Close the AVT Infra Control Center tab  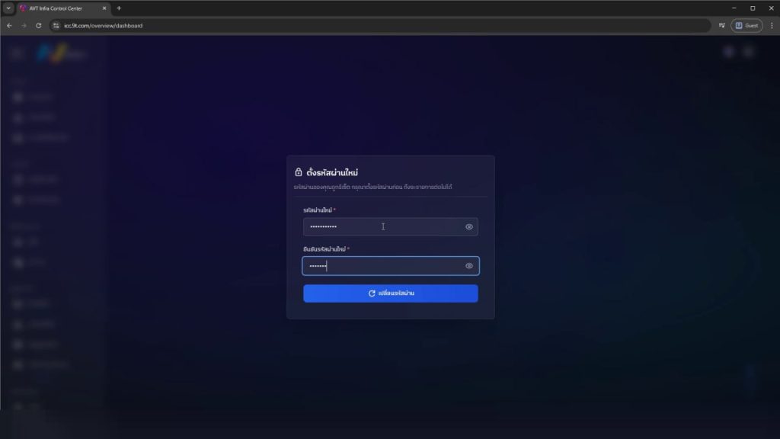(x=104, y=8)
